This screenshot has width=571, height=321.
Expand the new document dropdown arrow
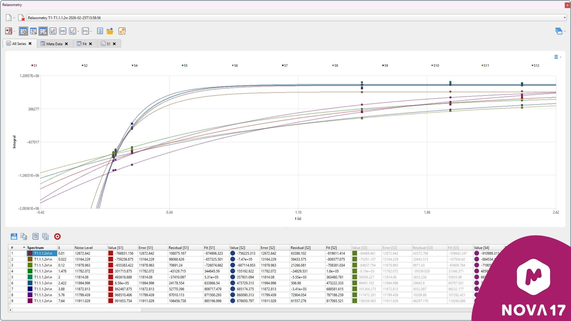14,18
